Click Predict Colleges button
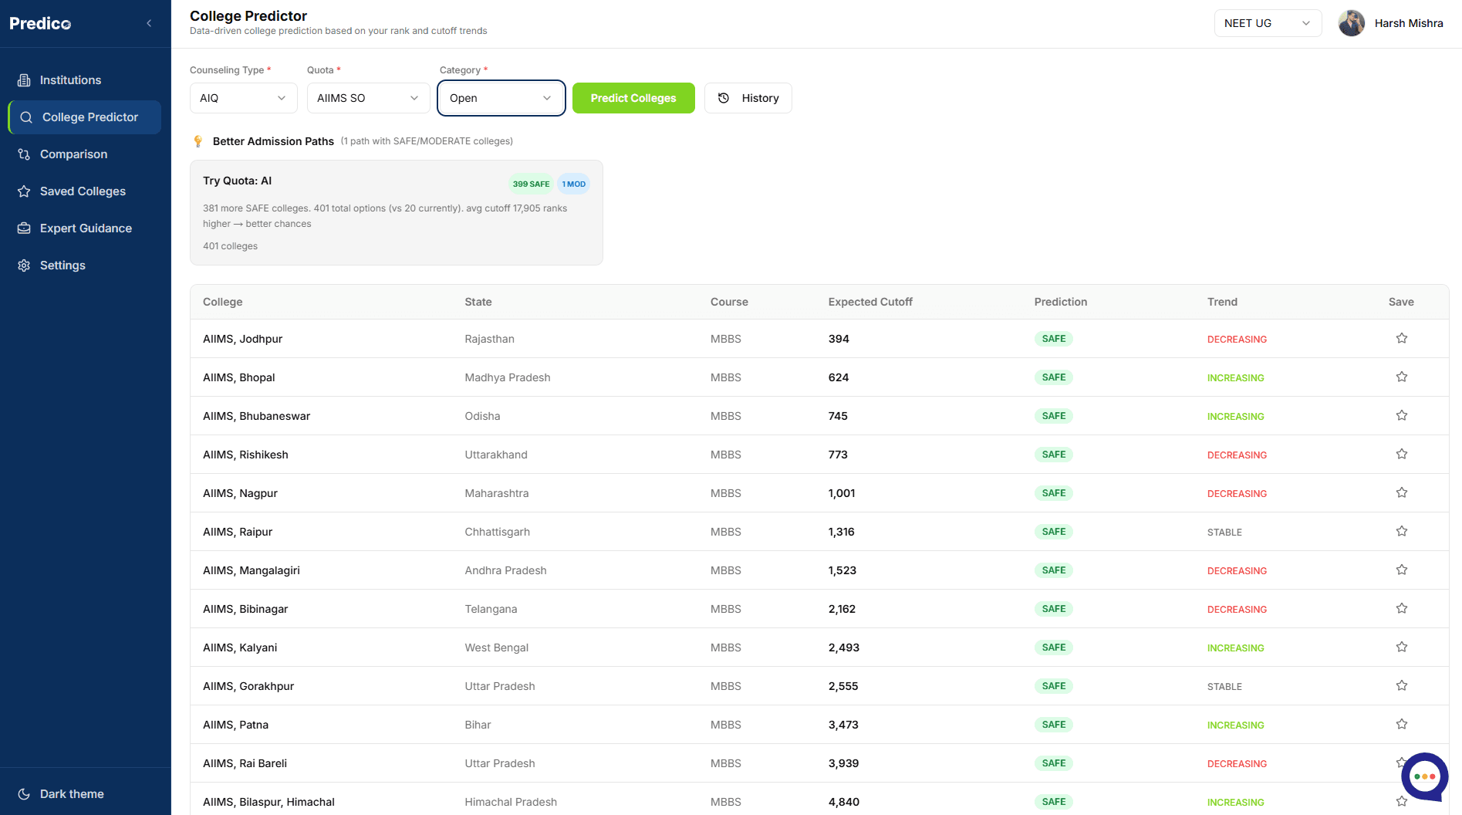This screenshot has width=1462, height=815. pos(633,98)
